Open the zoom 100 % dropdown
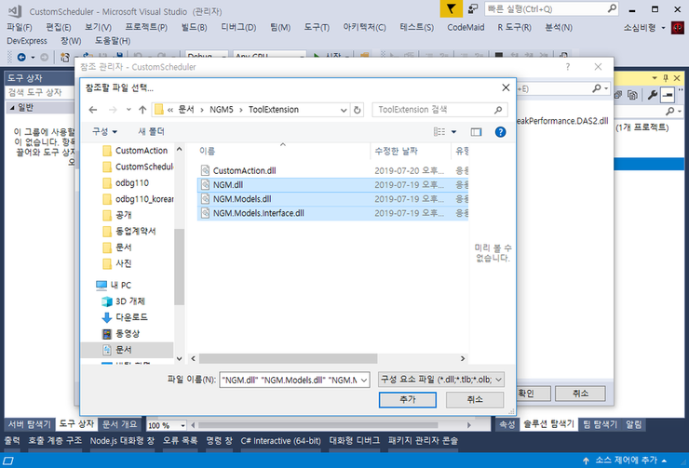689x468 pixels. pyautogui.click(x=182, y=425)
